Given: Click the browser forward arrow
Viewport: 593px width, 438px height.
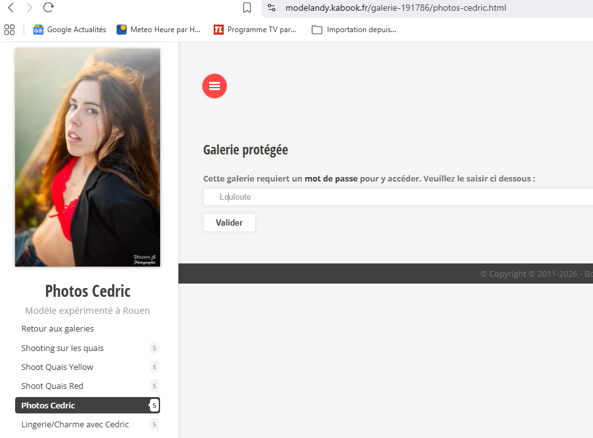Looking at the screenshot, I should (x=30, y=8).
